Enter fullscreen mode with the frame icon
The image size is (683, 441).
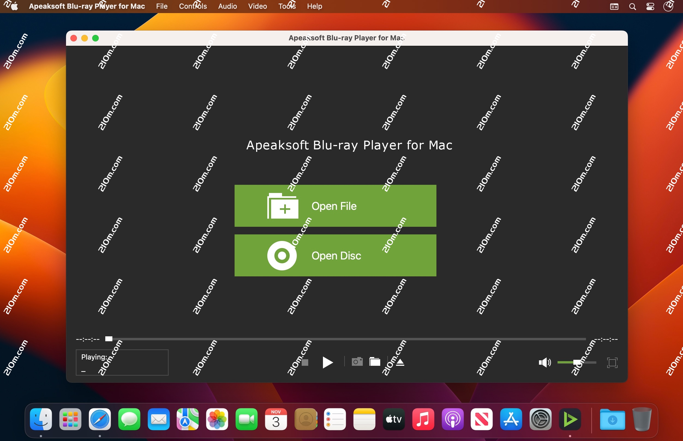coord(612,362)
